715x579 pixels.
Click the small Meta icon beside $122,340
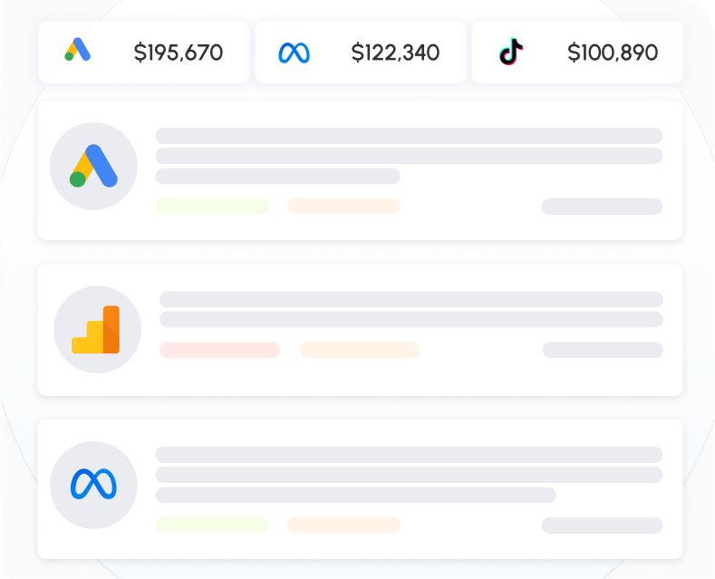[x=295, y=53]
